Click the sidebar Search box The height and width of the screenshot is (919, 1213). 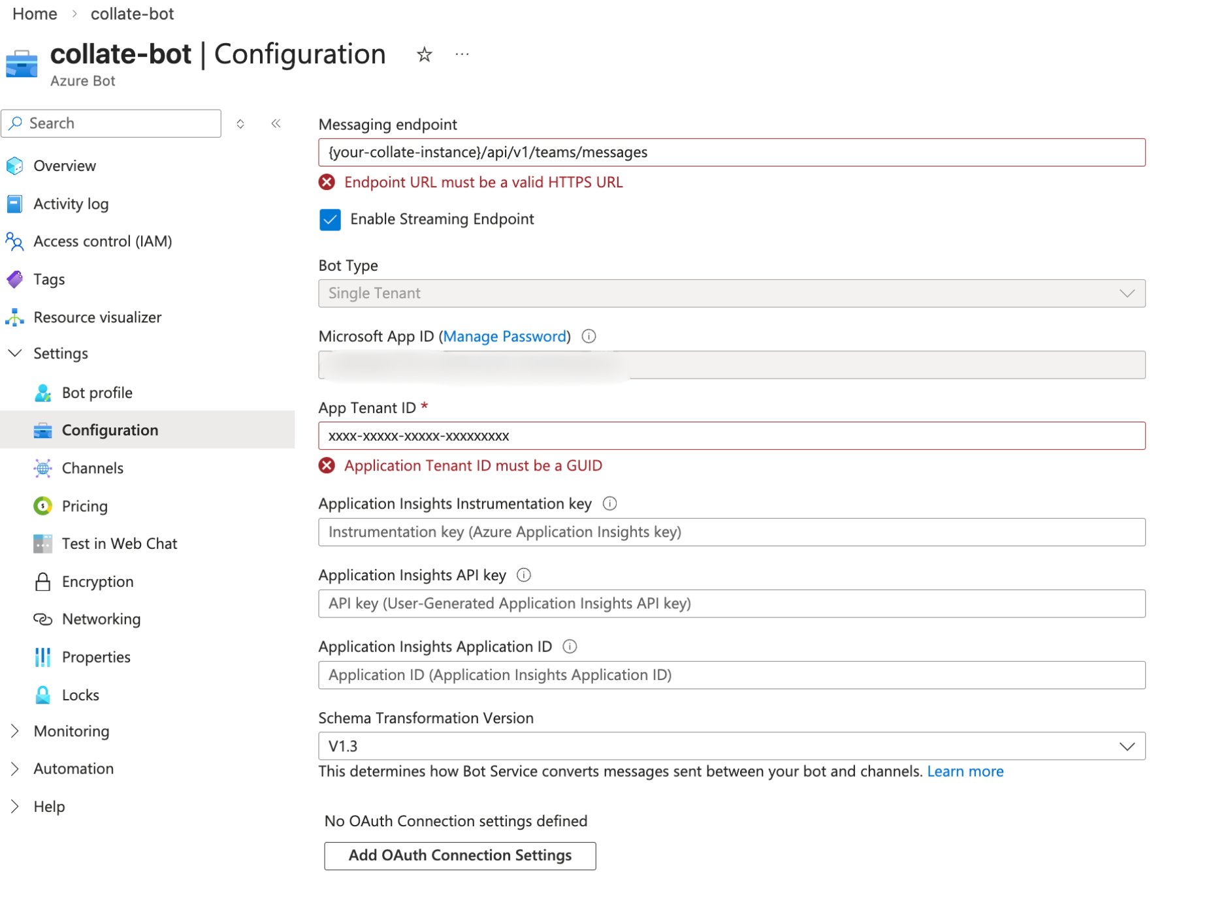[x=111, y=123]
